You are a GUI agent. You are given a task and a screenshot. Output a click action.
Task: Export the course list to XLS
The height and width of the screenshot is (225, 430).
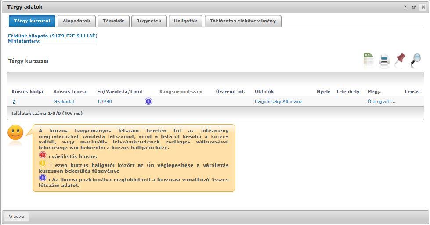369,59
